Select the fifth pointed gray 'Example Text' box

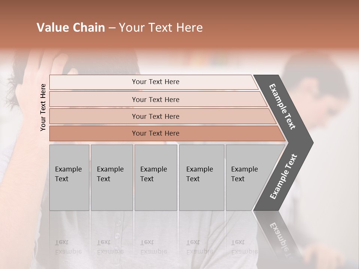click(247, 177)
